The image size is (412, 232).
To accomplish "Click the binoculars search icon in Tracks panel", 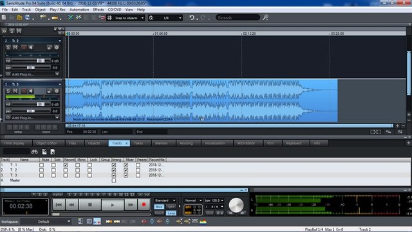I will point(34,152).
